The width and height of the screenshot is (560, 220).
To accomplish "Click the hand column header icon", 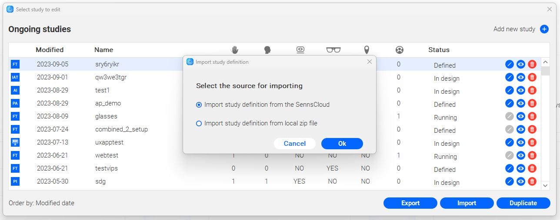I will (235, 49).
